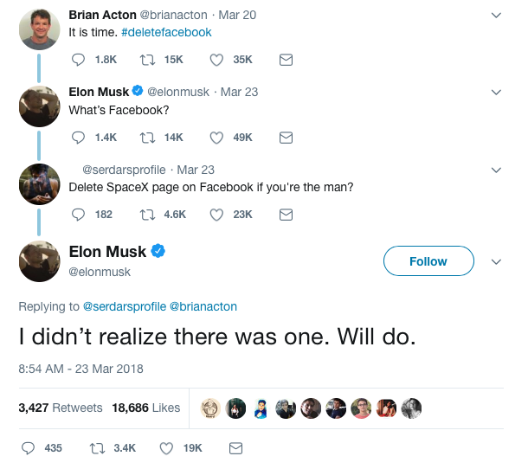Open the chevron menu beside Follow button
Image resolution: width=528 pixels, height=469 pixels.
click(496, 261)
